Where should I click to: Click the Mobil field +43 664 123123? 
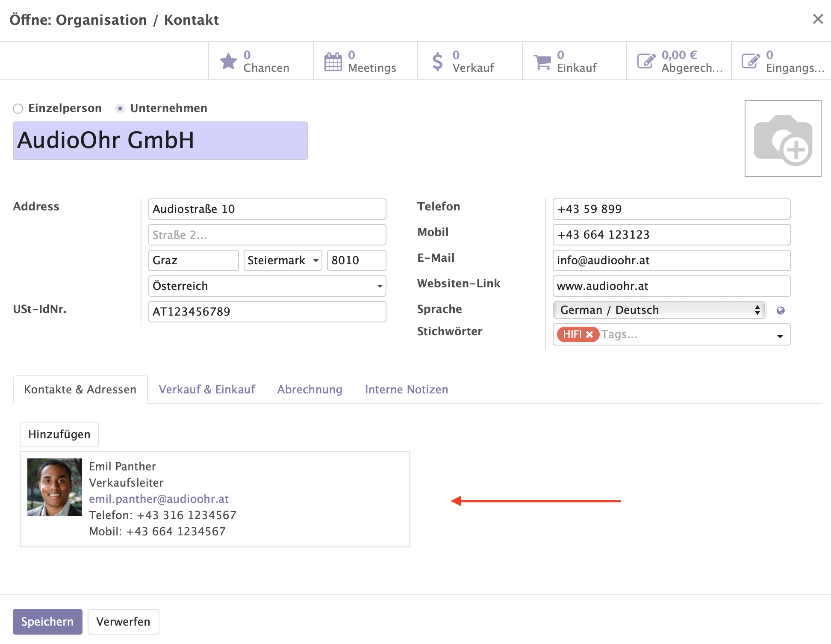pos(672,235)
